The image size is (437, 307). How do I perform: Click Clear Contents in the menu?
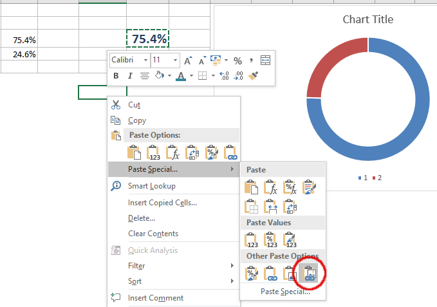pyautogui.click(x=153, y=234)
